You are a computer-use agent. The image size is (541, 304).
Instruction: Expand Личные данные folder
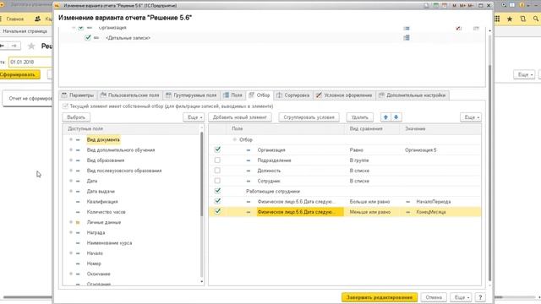click(x=71, y=222)
